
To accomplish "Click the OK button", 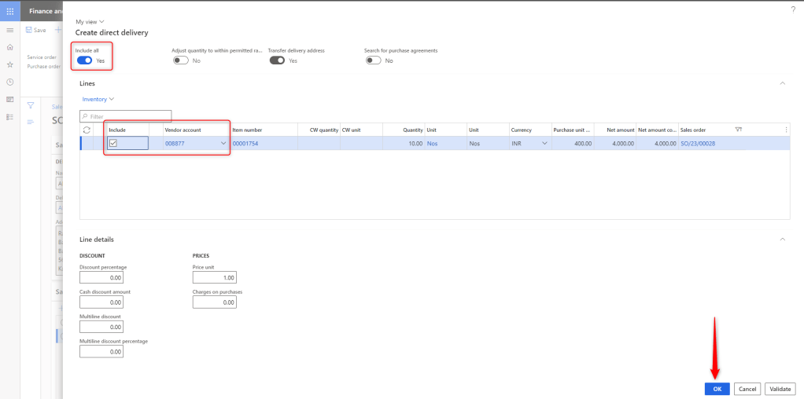I will click(x=717, y=389).
